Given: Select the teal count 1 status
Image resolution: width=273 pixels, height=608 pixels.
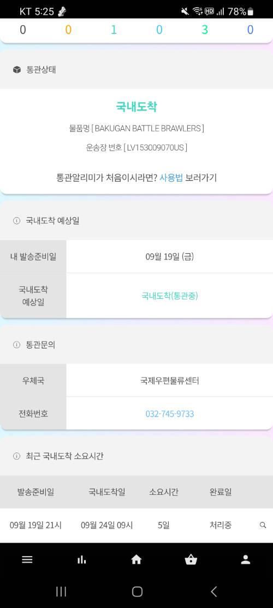Looking at the screenshot, I should coord(114,30).
